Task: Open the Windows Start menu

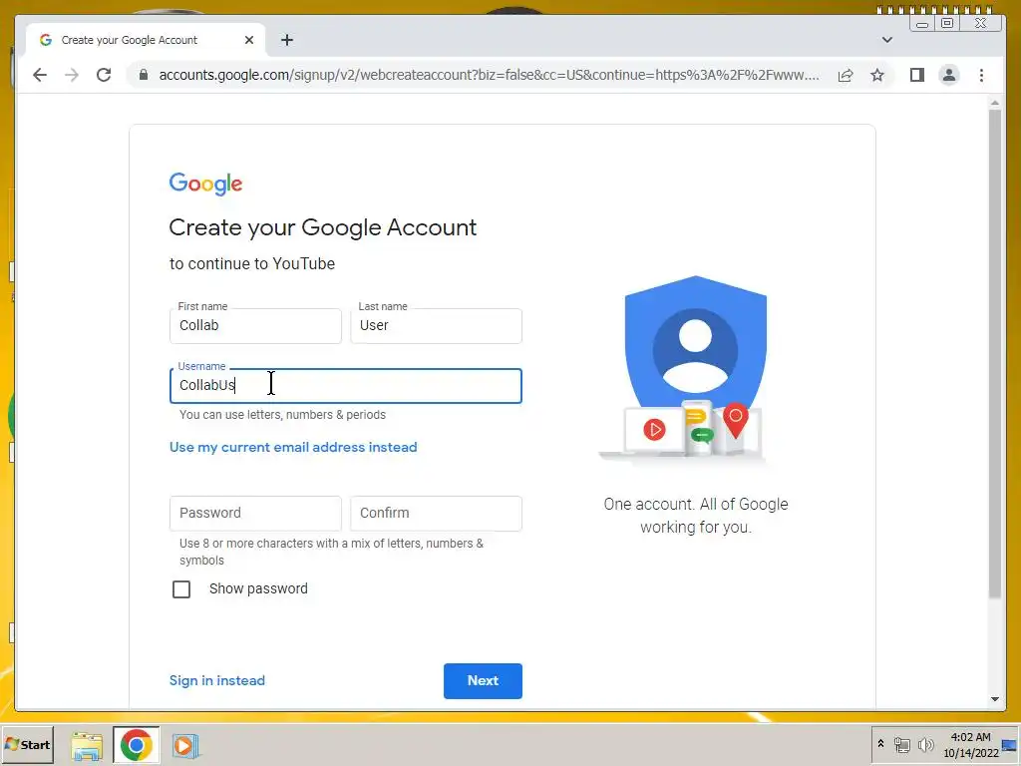Action: 27,744
